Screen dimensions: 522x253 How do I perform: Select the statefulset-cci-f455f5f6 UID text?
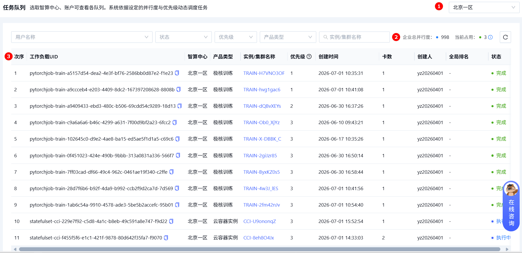[96, 238]
